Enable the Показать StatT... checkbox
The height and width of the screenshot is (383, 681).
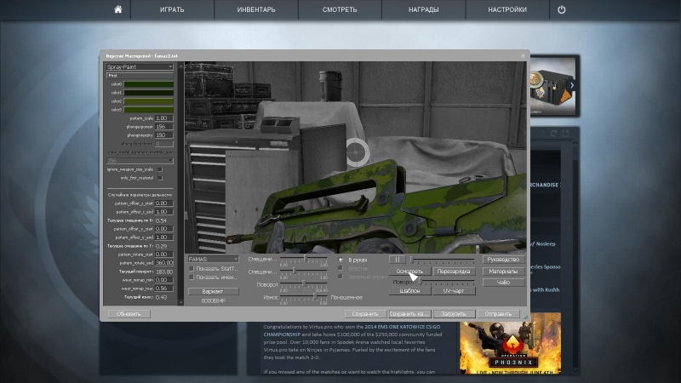point(191,269)
